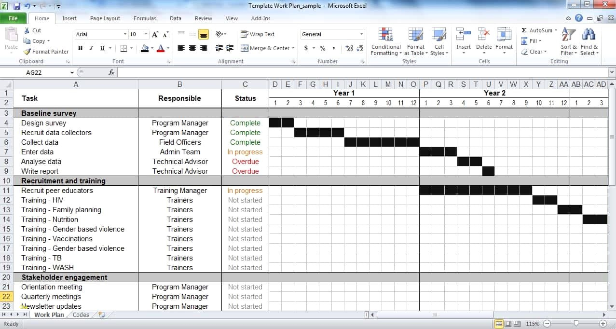
Task: Open the General number format dropdown
Action: [361, 34]
